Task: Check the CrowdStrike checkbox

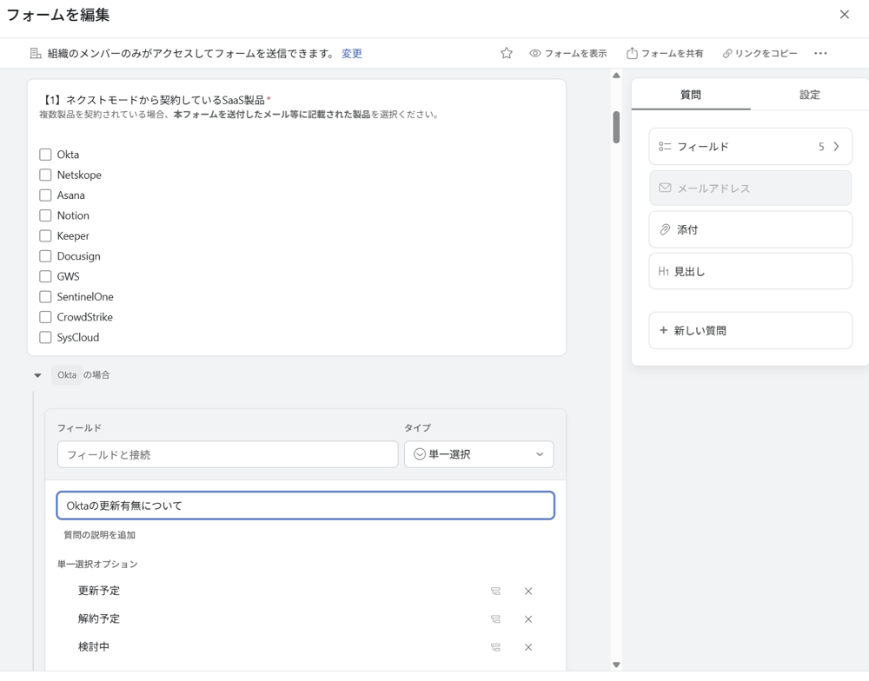Action: tap(44, 316)
